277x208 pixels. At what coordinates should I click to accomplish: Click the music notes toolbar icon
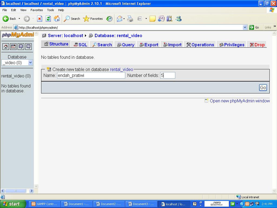coord(161,19)
